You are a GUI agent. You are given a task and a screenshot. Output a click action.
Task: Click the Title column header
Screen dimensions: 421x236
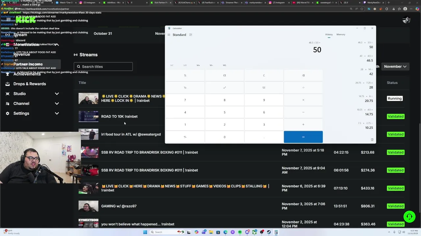point(82,83)
